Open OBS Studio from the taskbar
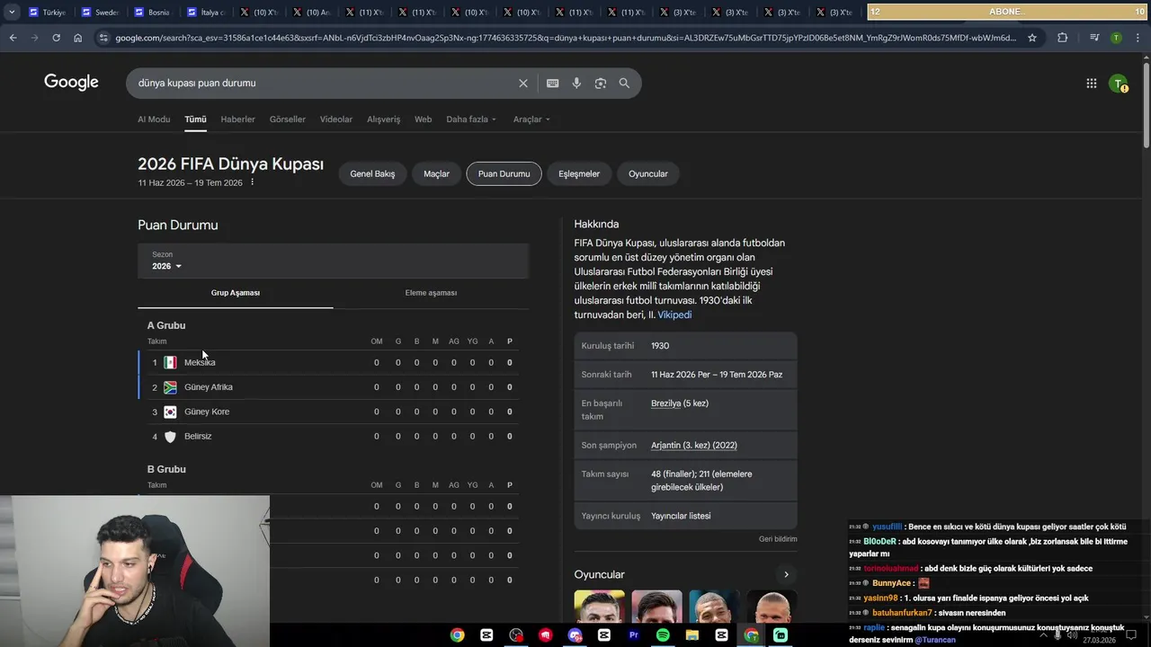 pyautogui.click(x=516, y=635)
